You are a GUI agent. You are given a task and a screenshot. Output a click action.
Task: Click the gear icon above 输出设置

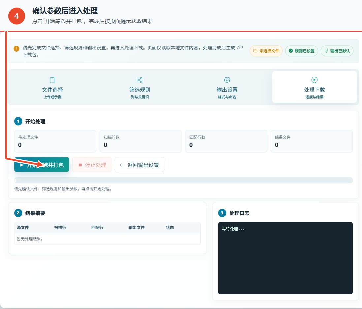pos(227,80)
